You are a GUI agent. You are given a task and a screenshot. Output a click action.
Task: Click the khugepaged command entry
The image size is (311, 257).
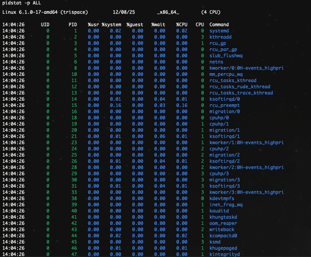223,248
